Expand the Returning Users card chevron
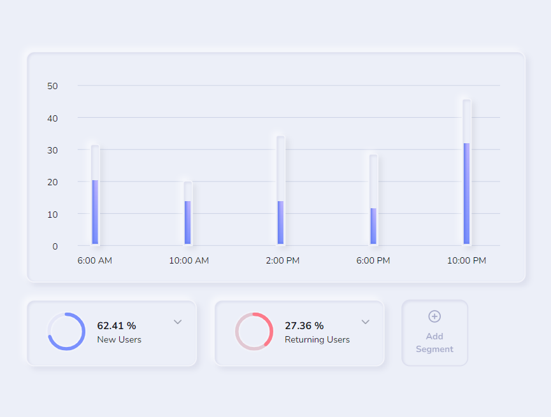The image size is (551, 417). (x=366, y=322)
